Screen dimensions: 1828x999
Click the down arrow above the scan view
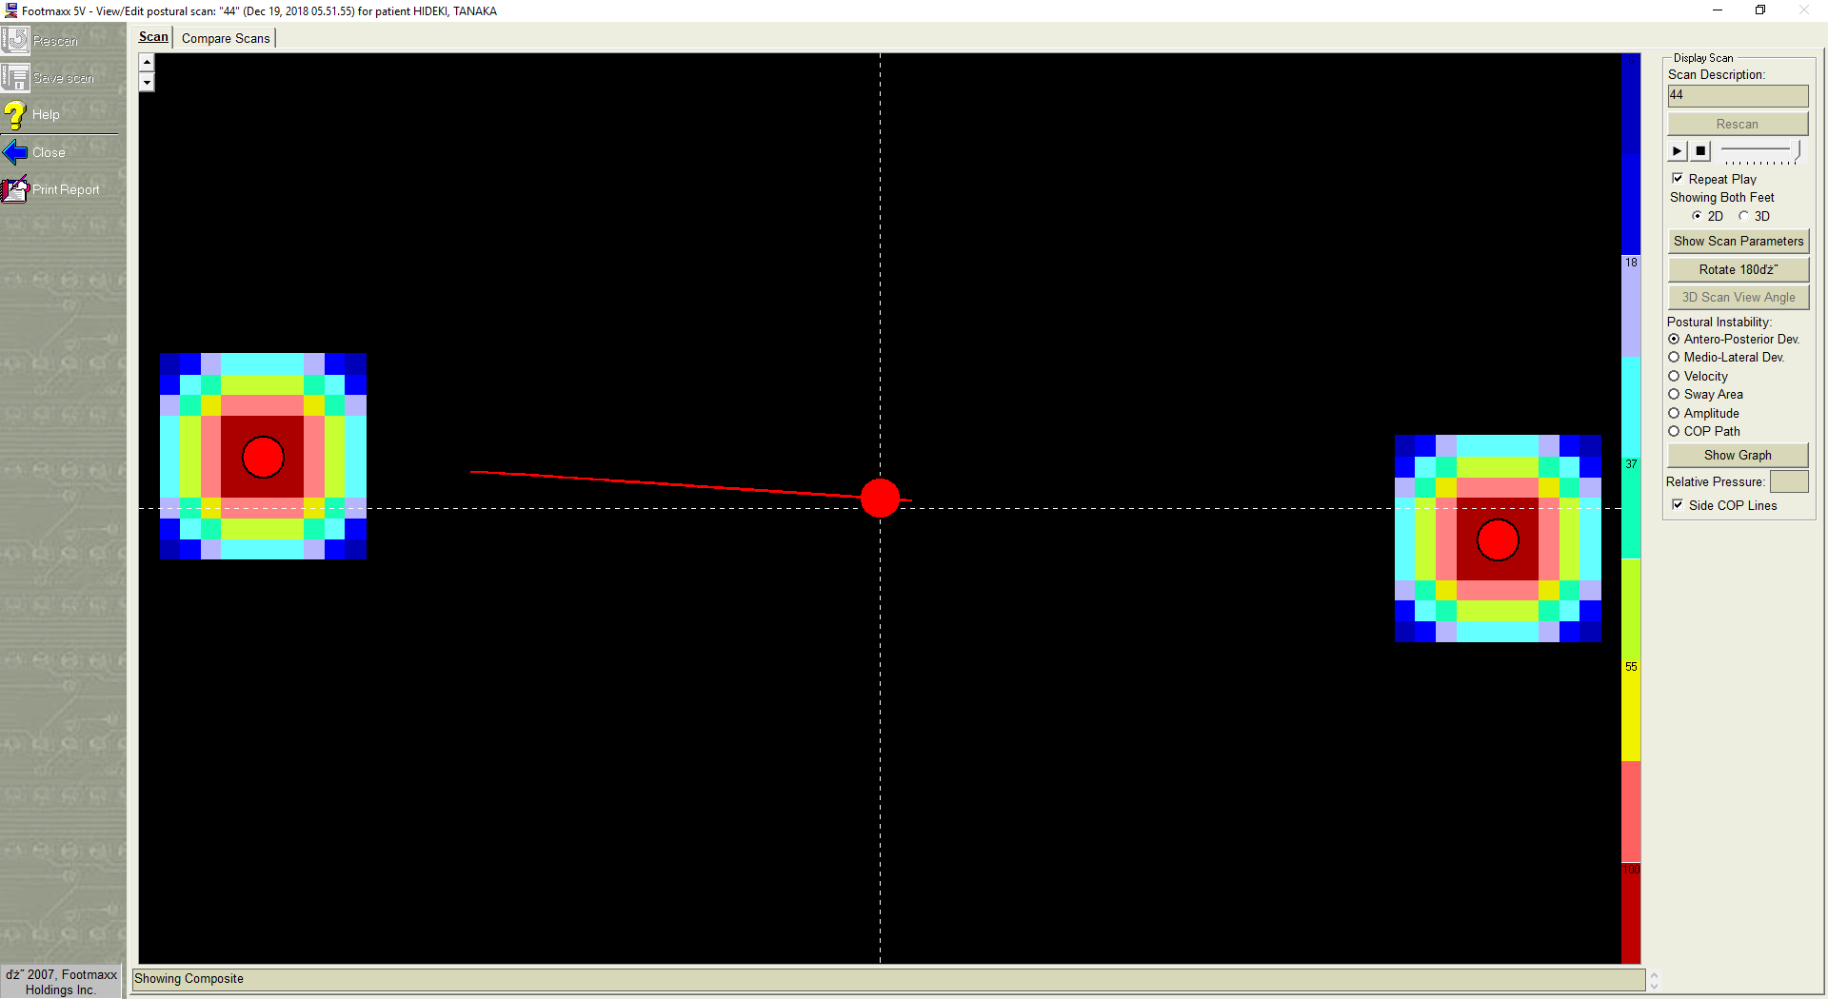tap(147, 83)
